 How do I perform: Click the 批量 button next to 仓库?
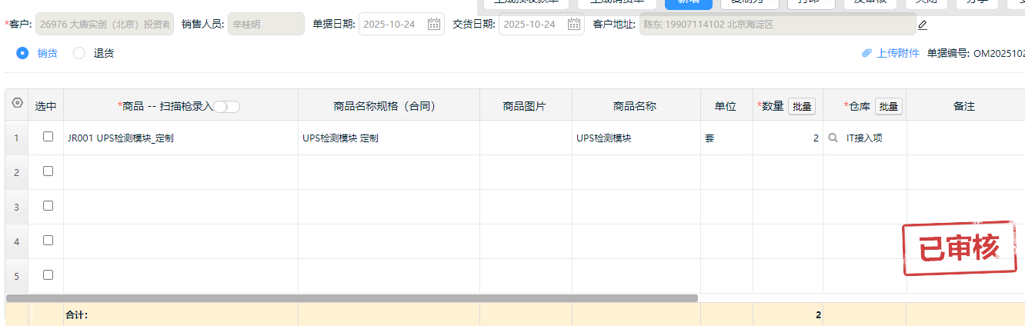pyautogui.click(x=889, y=107)
